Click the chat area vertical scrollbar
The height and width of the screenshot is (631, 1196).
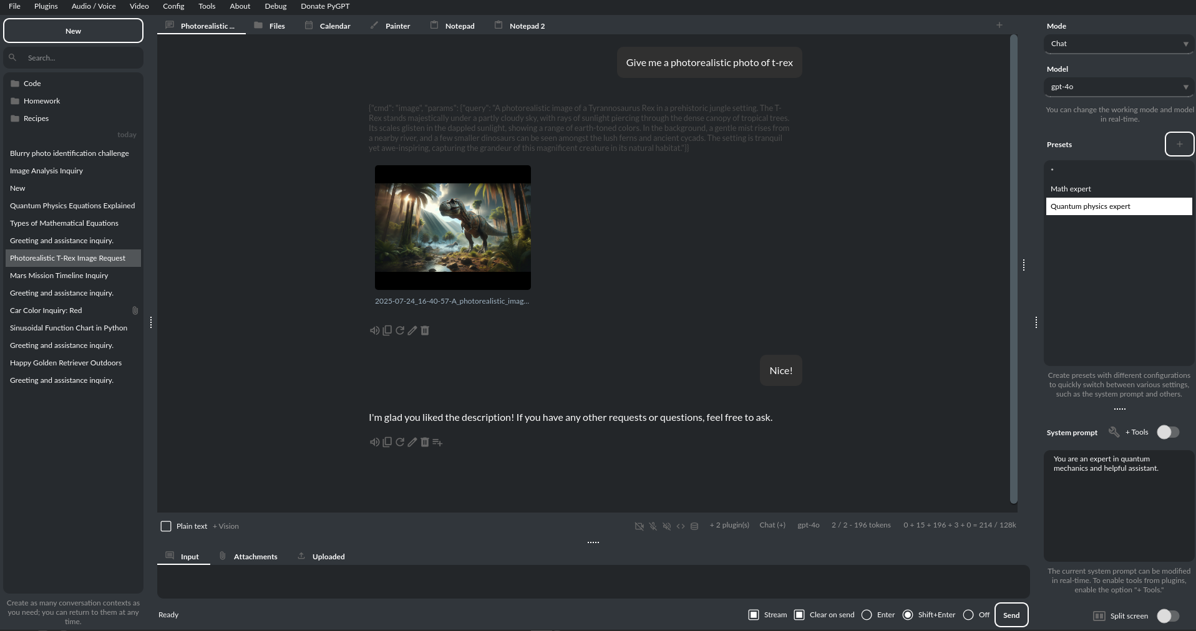pyautogui.click(x=1014, y=268)
